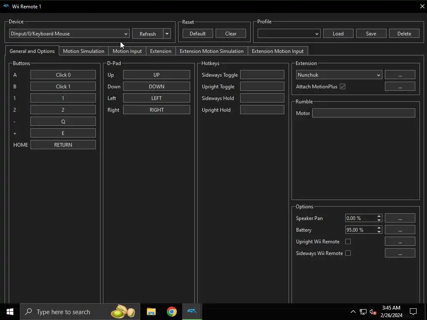Screen dimensions: 427x320
Task: Remap the A button binding Click 0
Action: (63, 75)
